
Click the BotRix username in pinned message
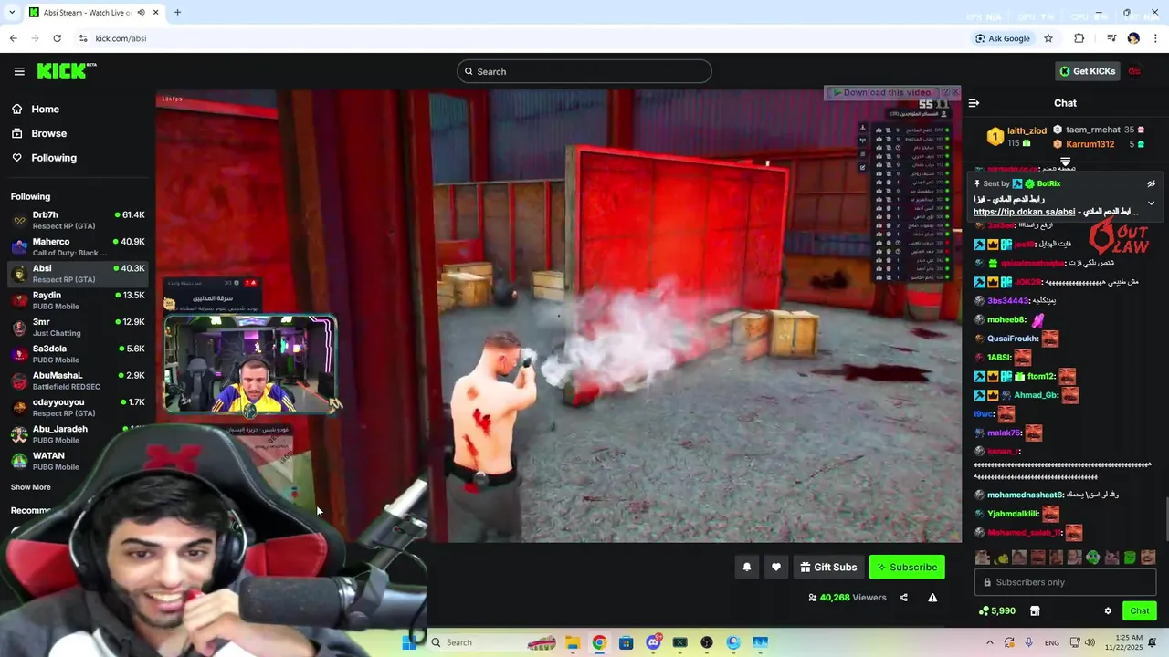click(x=1048, y=183)
